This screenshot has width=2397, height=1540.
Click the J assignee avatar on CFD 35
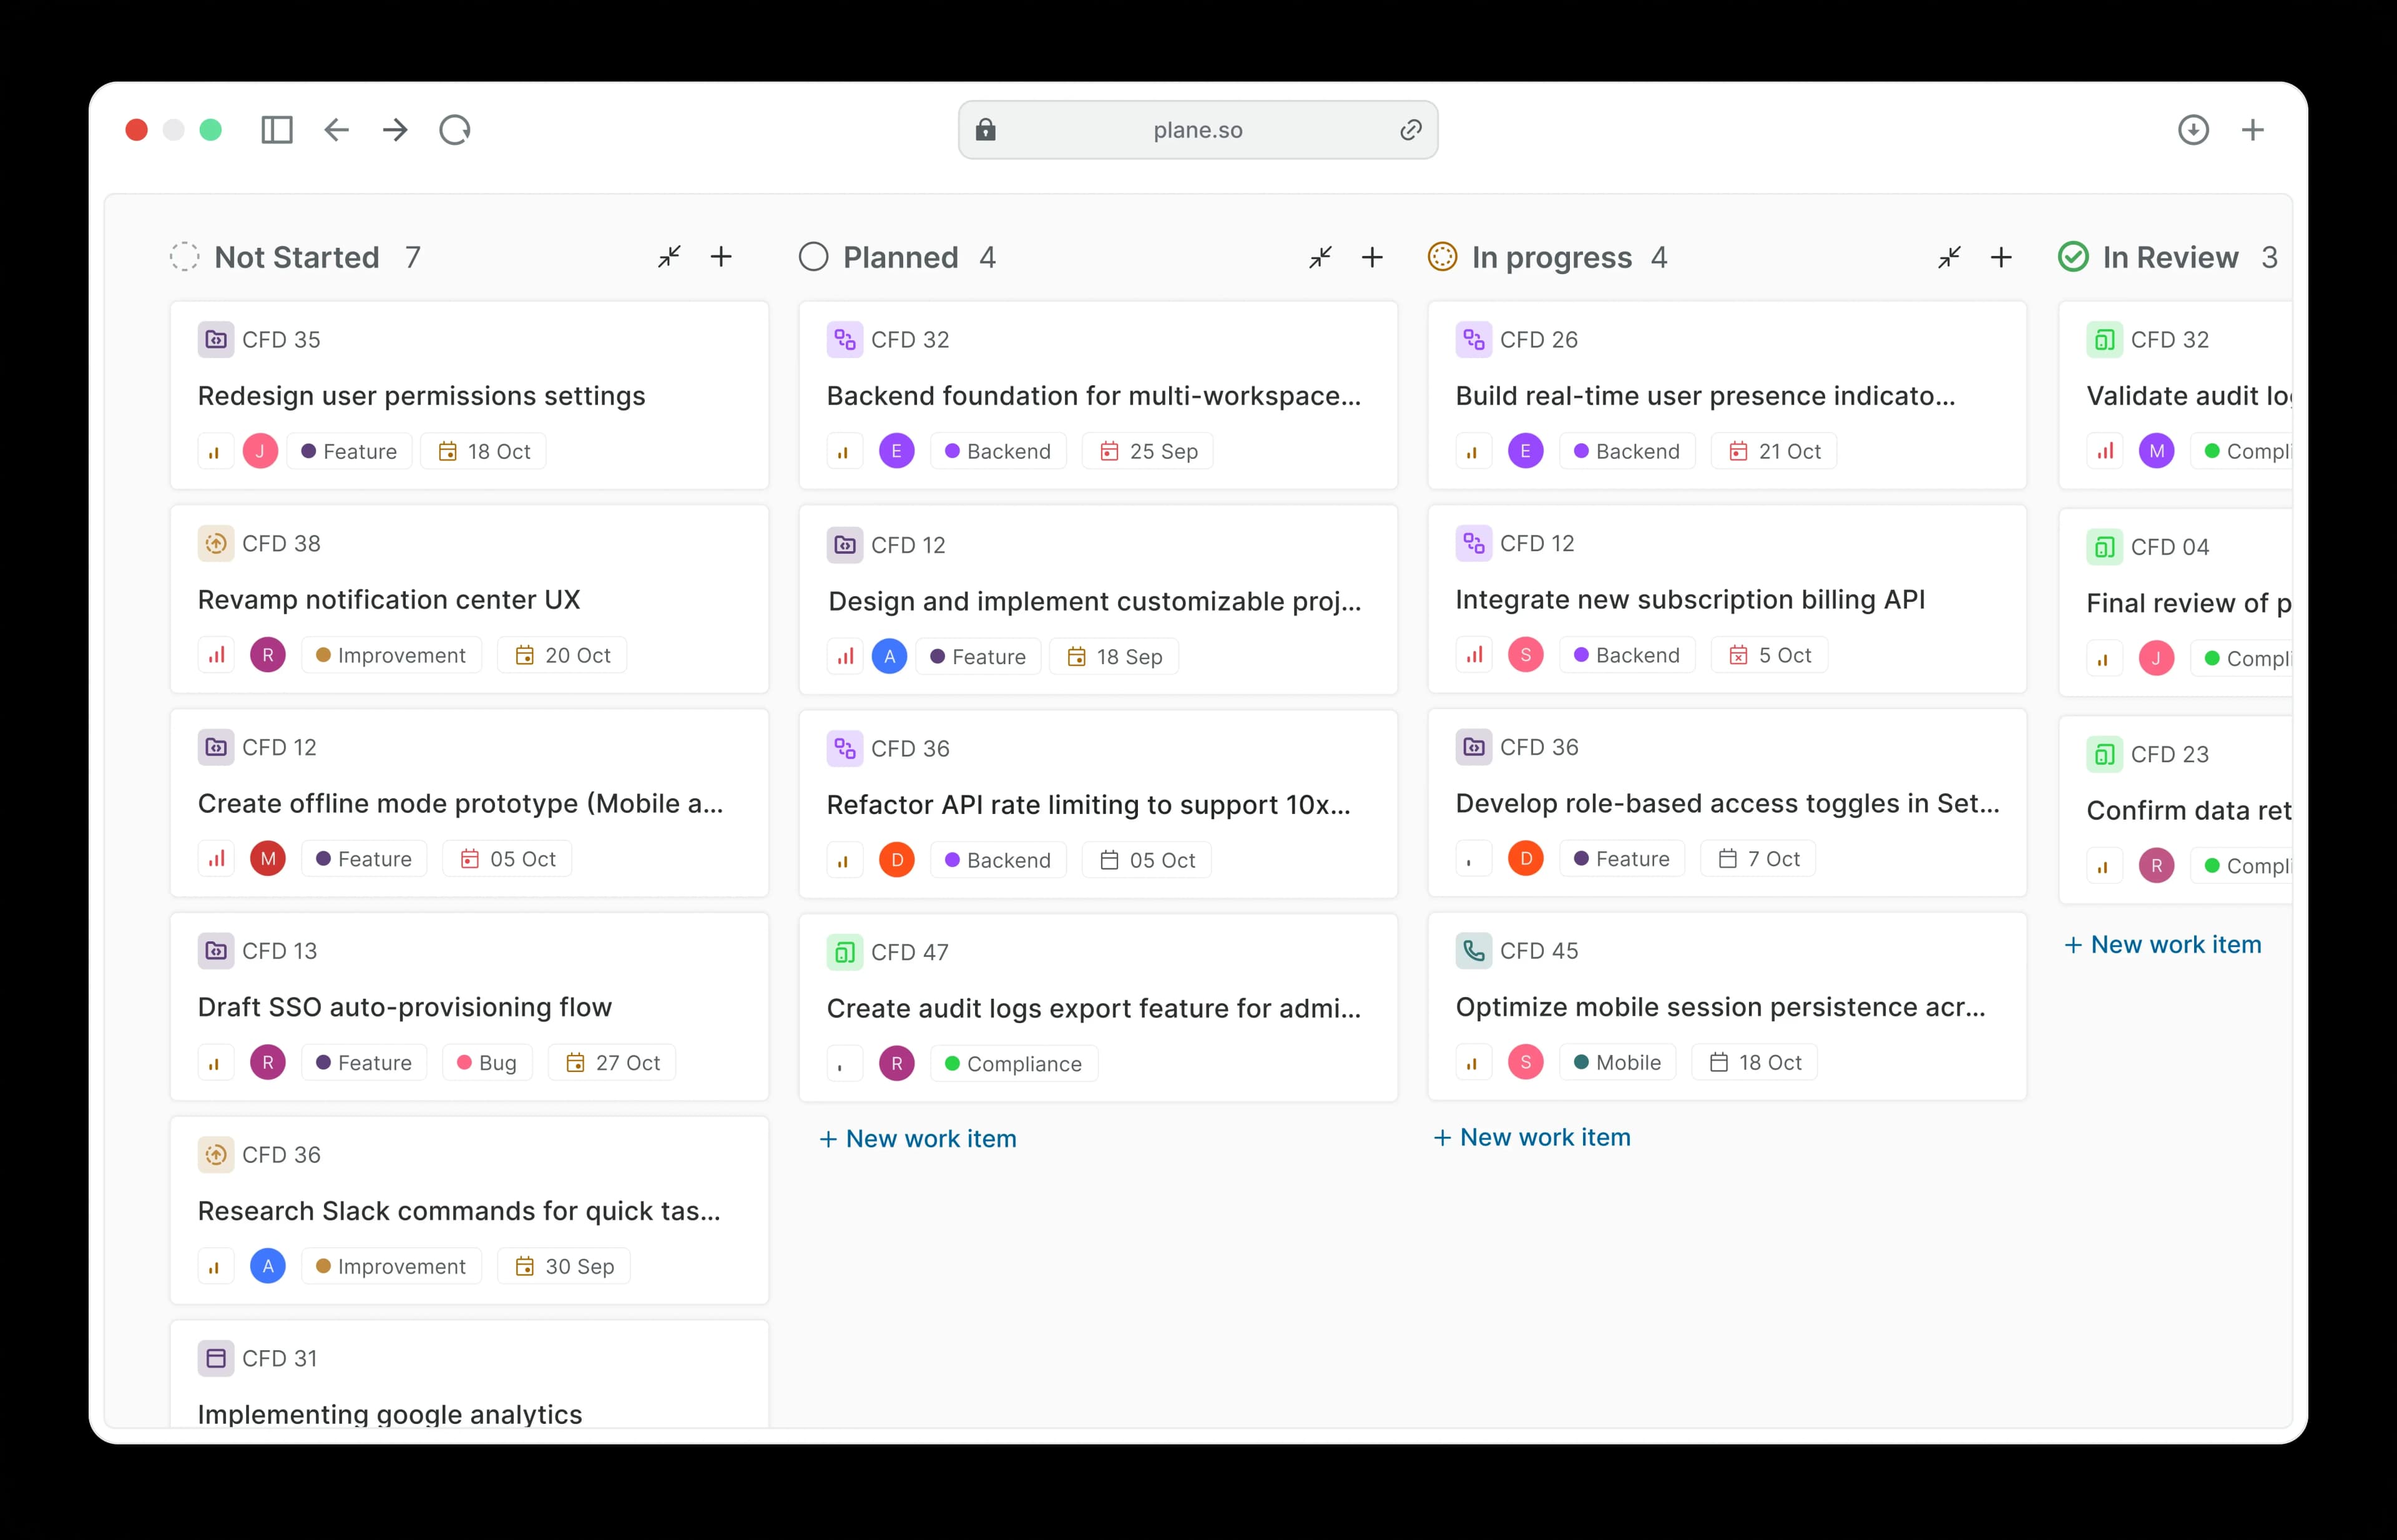coord(260,451)
